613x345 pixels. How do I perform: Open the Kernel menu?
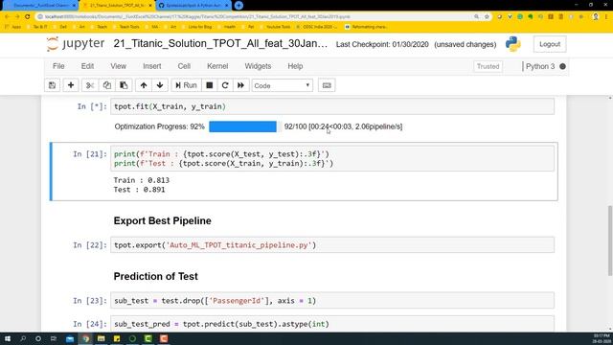point(217,66)
